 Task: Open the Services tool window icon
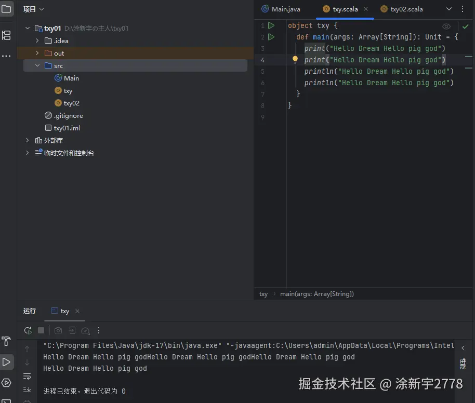6,383
